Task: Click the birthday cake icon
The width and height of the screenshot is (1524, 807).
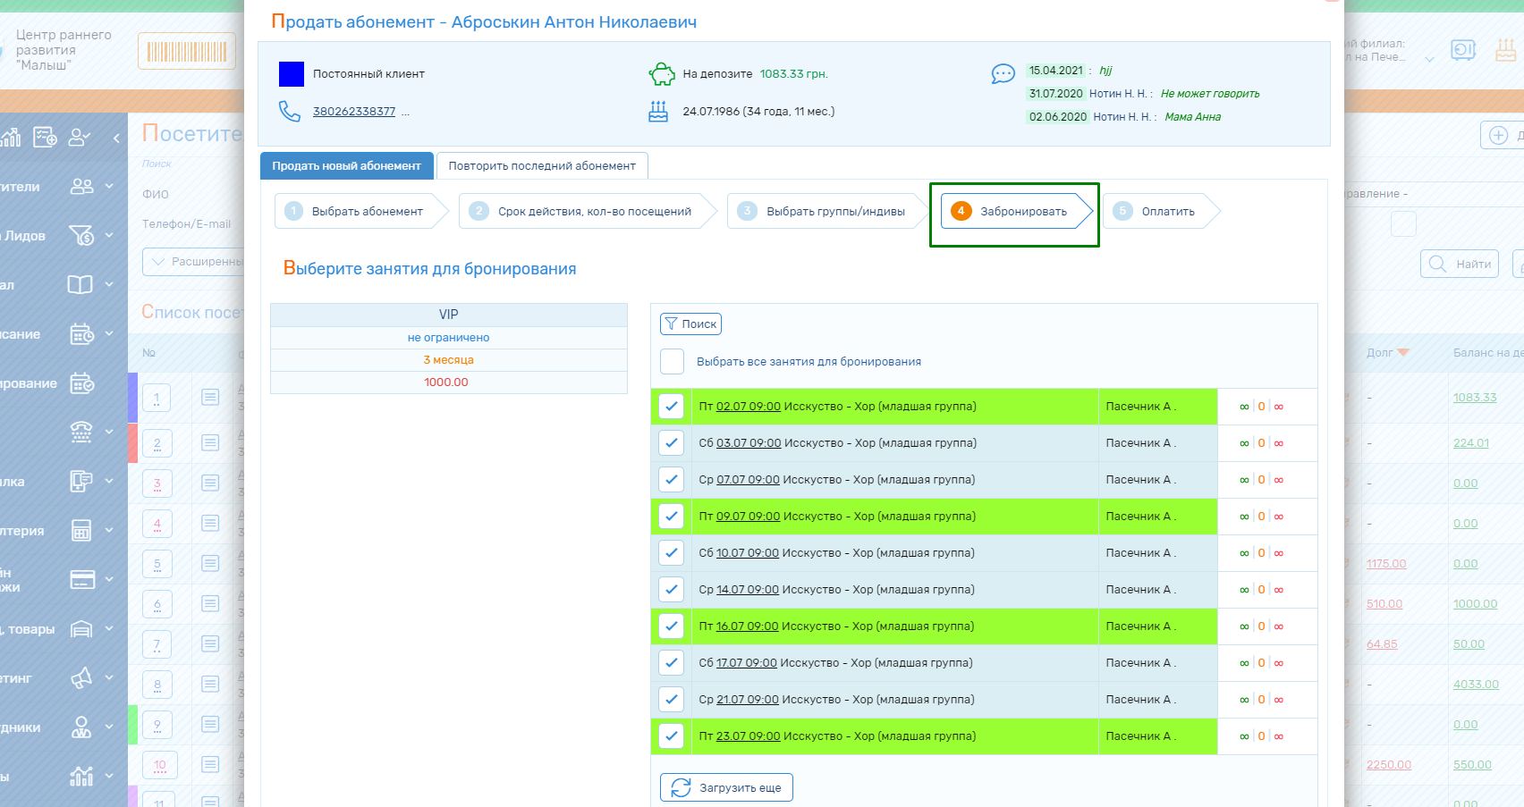Action: click(x=658, y=112)
